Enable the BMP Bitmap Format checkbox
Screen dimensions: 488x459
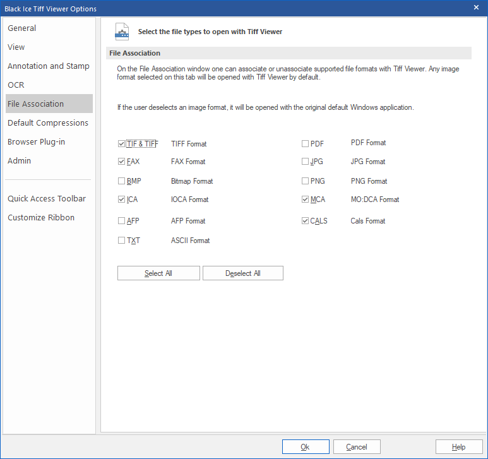[121, 181]
